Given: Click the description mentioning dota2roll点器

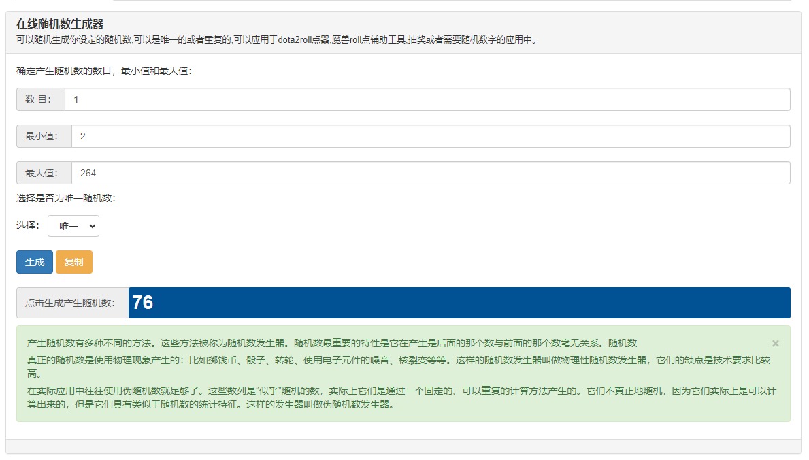Looking at the screenshot, I should pos(277,39).
